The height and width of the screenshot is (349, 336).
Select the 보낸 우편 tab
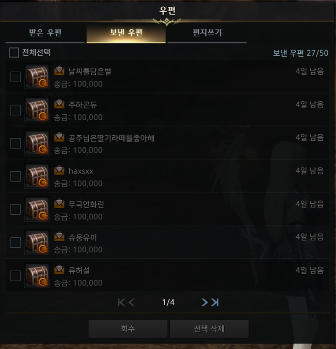point(126,33)
